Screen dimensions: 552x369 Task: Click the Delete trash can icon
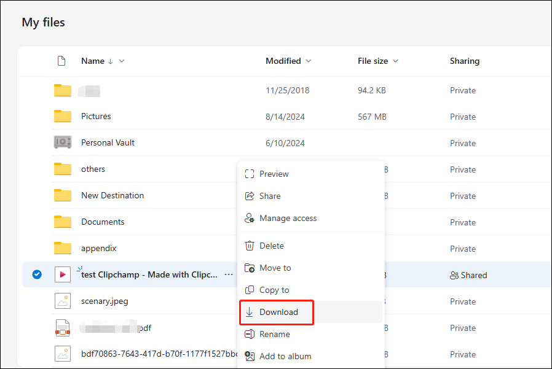click(x=250, y=246)
